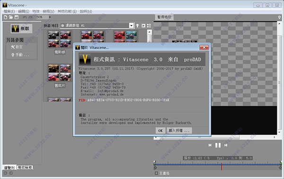This screenshot has height=179, width=284.
Task: Jump to next frame in playback controls
Action: pos(226,145)
